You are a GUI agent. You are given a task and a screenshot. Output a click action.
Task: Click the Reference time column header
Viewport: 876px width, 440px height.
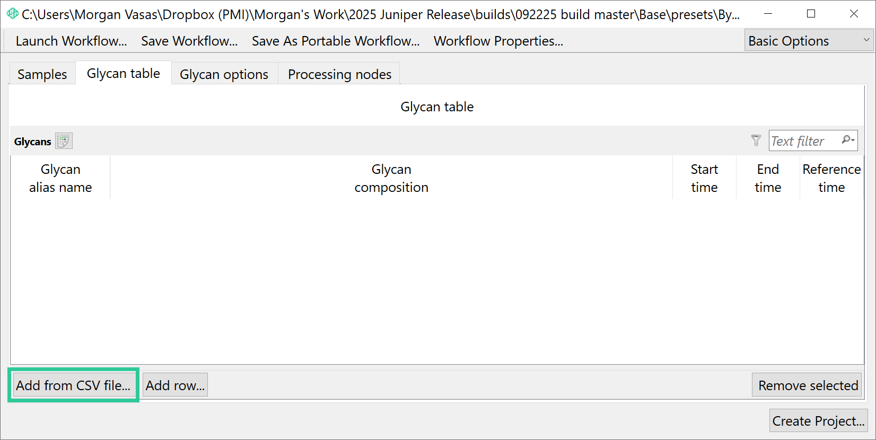click(x=831, y=178)
